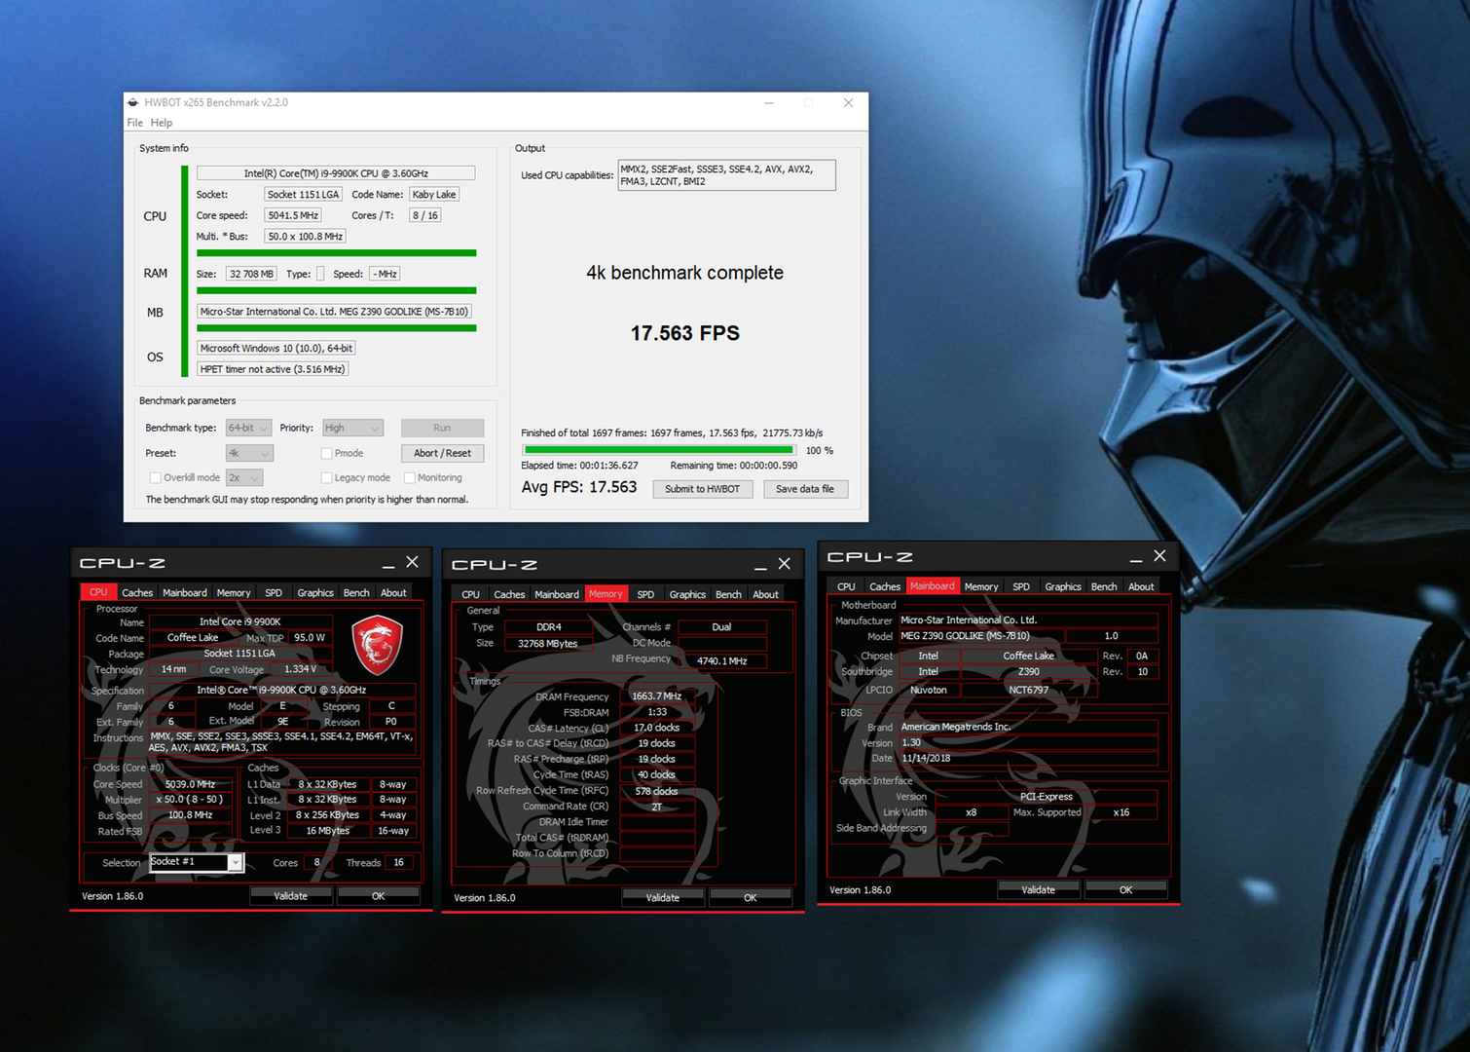
Task: Switch to Caches tab in left CPU-Z window
Action: coord(137,593)
